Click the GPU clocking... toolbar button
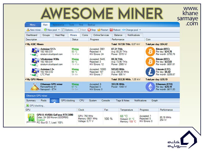This screenshot has height=153, width=204. pyautogui.click(x=35, y=106)
